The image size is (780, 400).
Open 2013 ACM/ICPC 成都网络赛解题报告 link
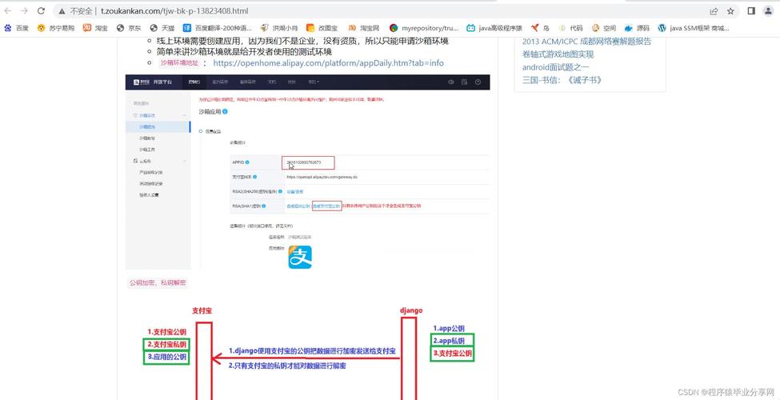586,42
